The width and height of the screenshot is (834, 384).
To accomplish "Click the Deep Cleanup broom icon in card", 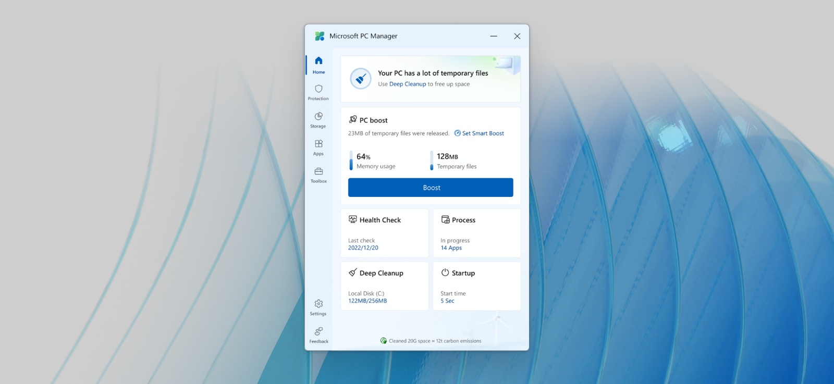I will 353,272.
